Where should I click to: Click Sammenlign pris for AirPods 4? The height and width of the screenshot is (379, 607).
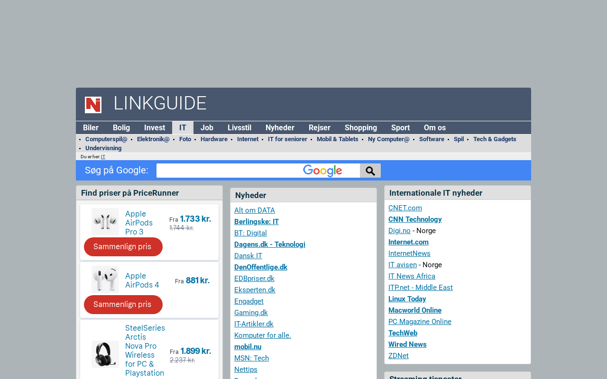(123, 305)
